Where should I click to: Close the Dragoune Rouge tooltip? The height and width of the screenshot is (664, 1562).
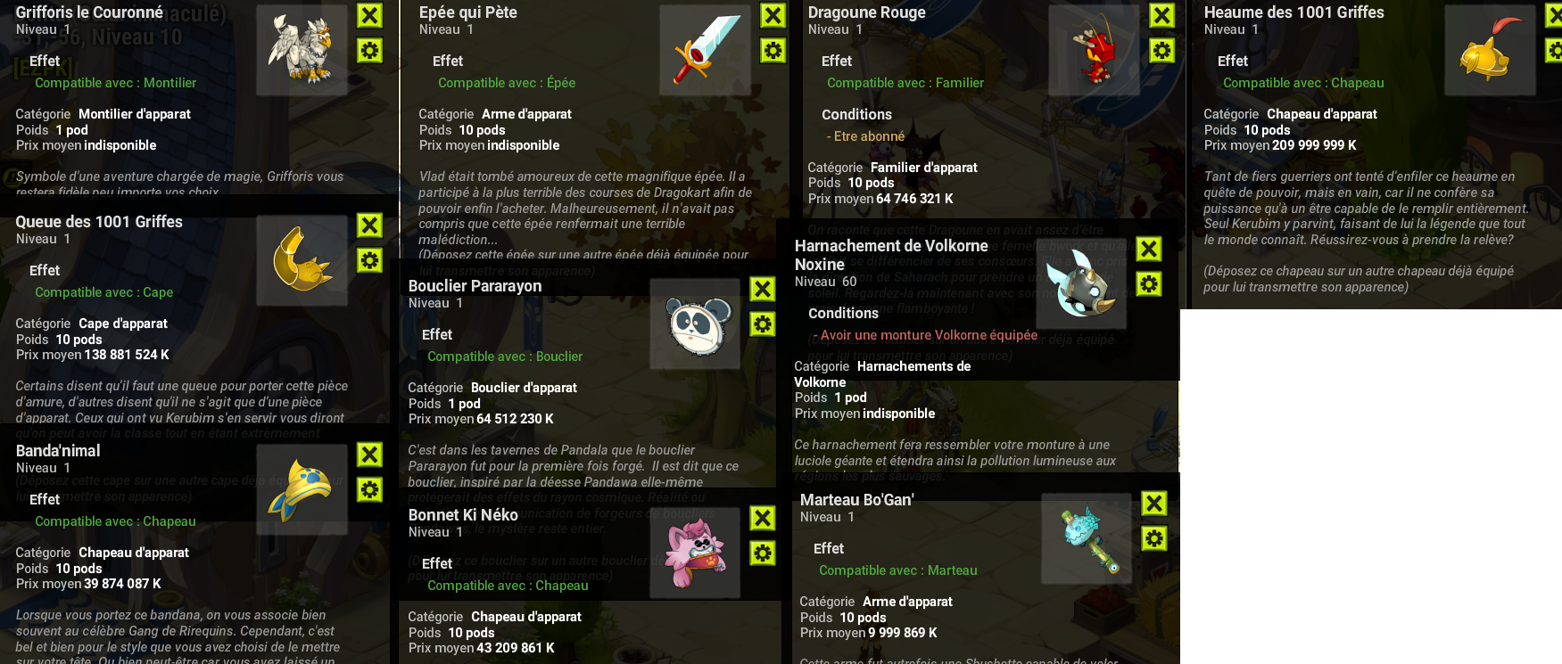click(x=1161, y=15)
